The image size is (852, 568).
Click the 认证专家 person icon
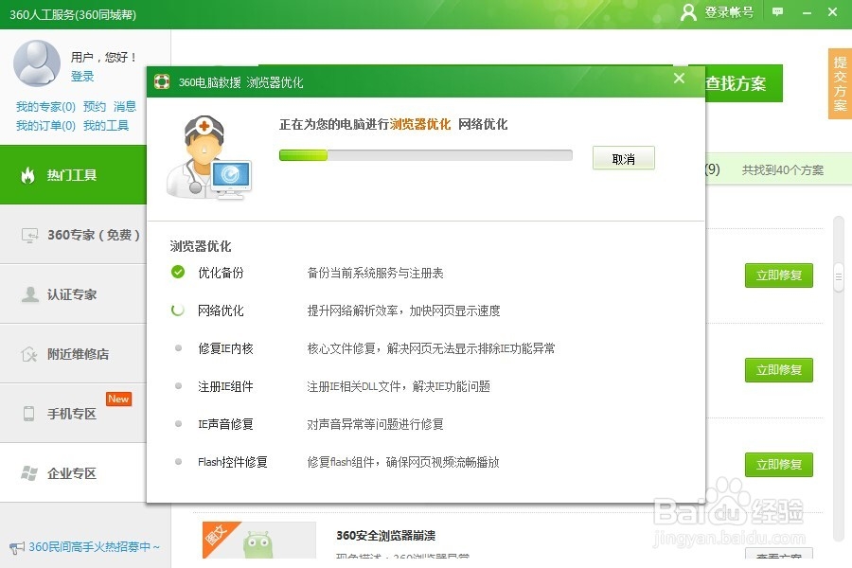30,294
